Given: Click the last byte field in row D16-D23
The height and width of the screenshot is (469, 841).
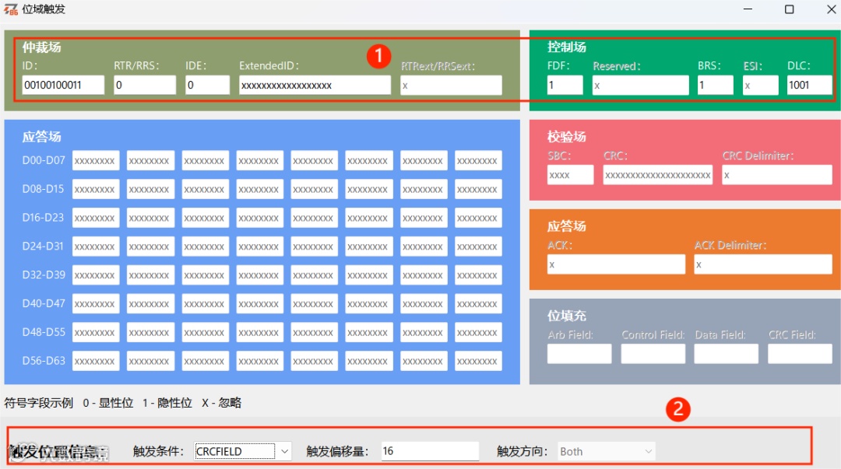Looking at the screenshot, I should pos(478,218).
